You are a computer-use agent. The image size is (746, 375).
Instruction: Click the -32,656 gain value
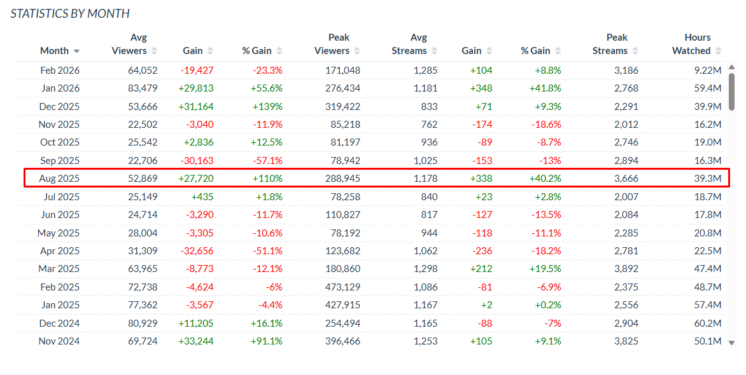pos(197,251)
